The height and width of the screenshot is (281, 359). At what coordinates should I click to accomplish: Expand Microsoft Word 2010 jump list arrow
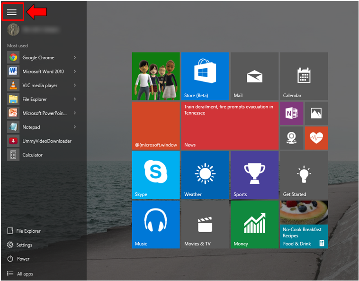(75, 72)
